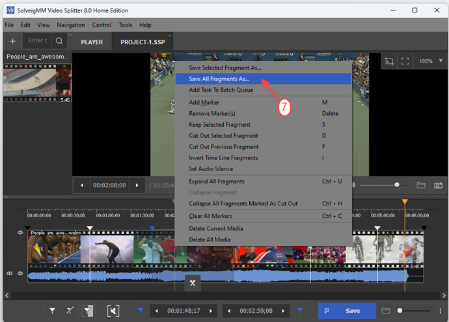This screenshot has width=449, height=322.
Task: Choose Cut Out Previous Fragment
Action: point(263,147)
